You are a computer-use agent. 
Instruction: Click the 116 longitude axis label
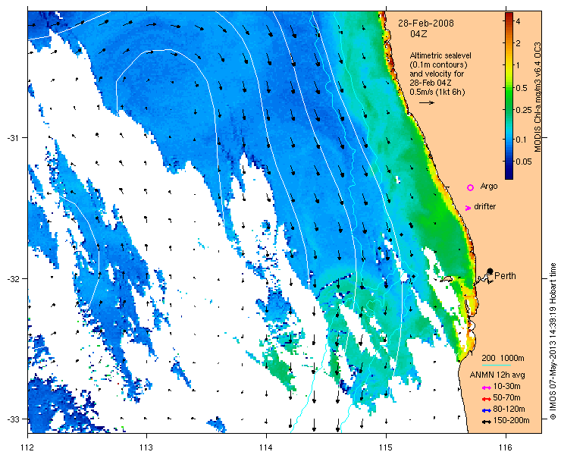pos(506,447)
